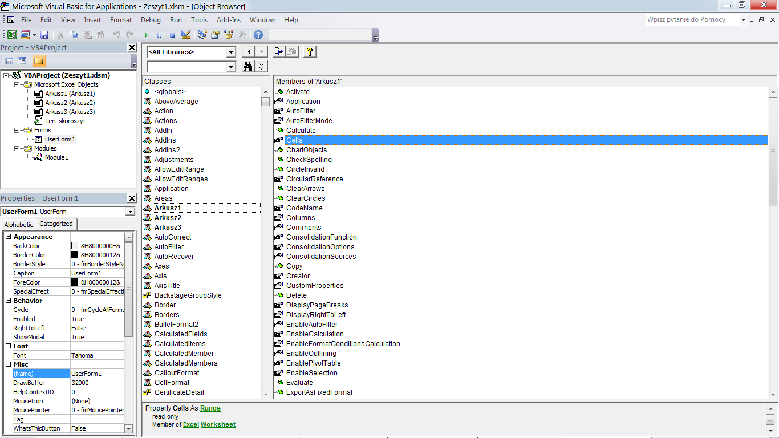Select UserForm1 in the Forms folder
Screen dimensions: 779x438
tap(60, 139)
